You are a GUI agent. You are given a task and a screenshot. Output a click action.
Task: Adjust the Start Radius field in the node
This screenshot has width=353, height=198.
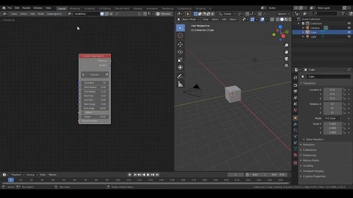[x=95, y=87]
